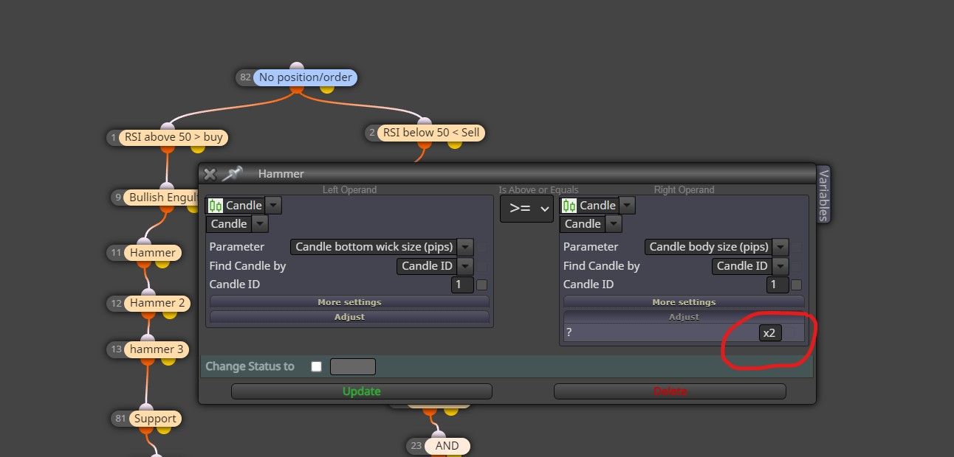Select the RSI below 50 < Sell block
954x457 pixels.
[430, 133]
